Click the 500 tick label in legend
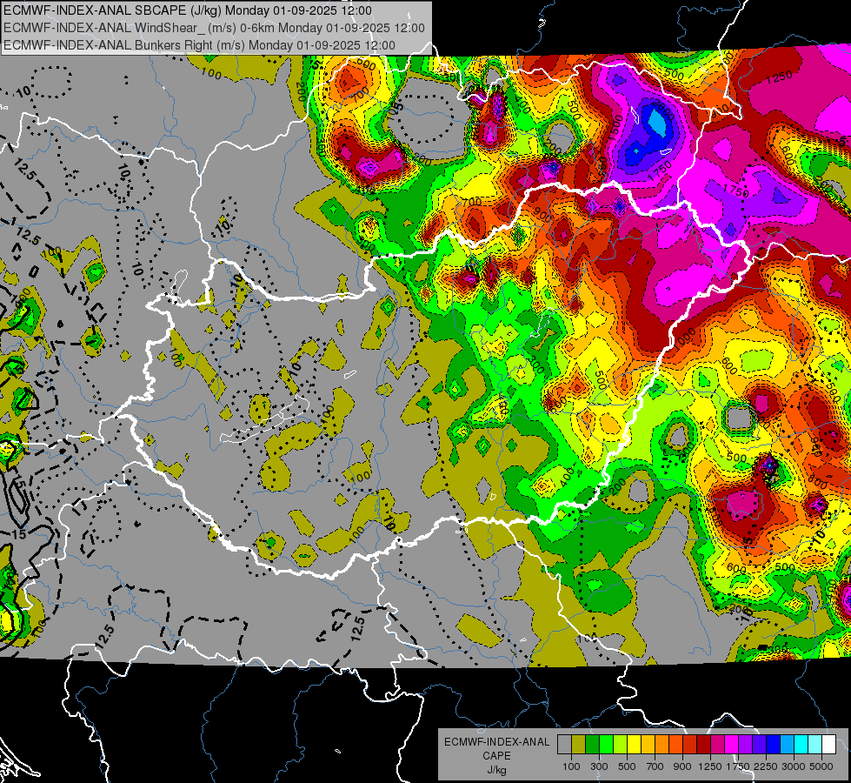Screen dimensions: 851x783 tap(627, 766)
